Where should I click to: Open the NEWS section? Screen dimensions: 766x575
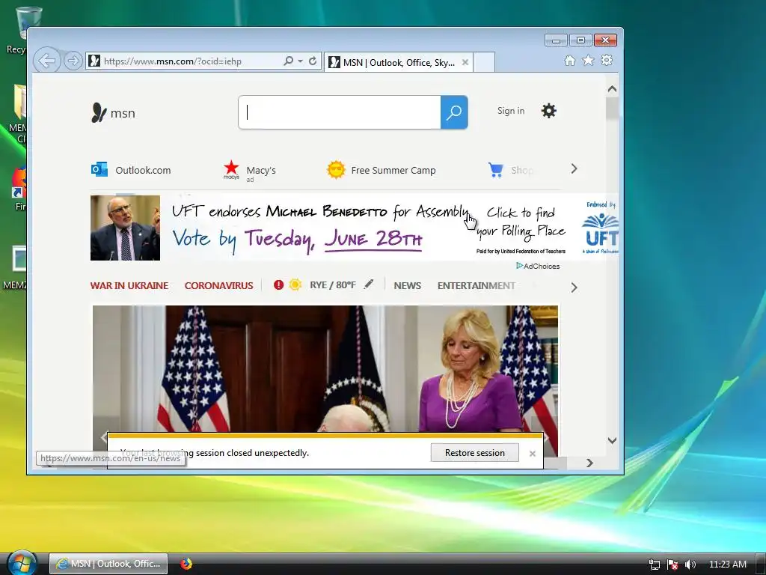click(x=408, y=285)
